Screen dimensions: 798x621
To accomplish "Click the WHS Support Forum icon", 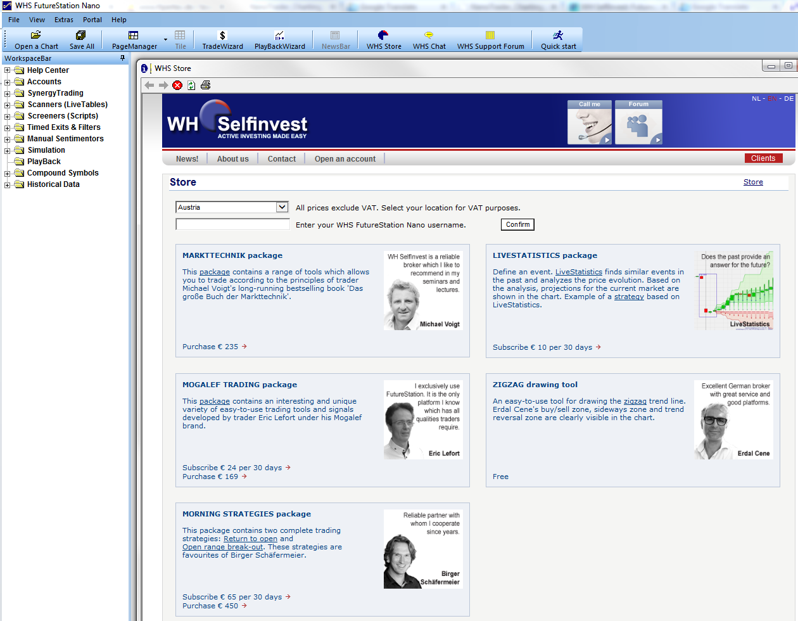I will [x=490, y=35].
